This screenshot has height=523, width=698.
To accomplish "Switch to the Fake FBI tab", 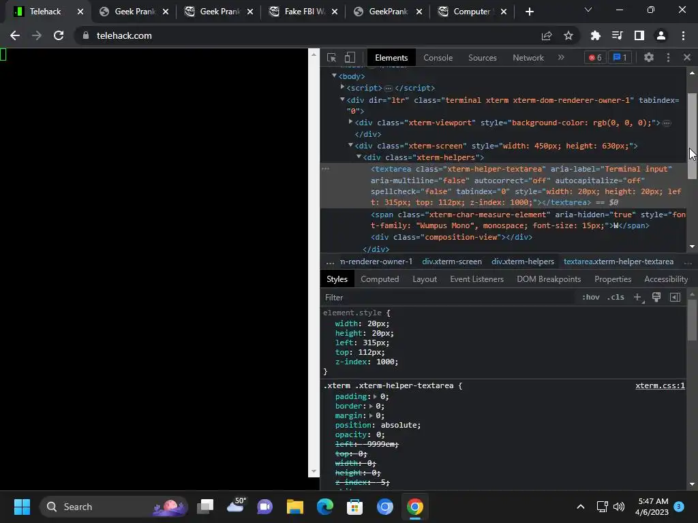I will click(x=304, y=12).
